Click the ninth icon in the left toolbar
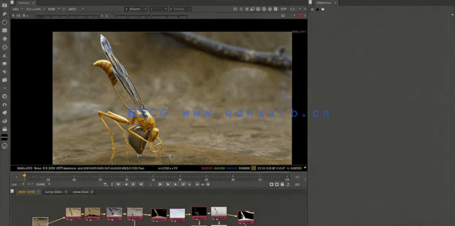 point(4,72)
